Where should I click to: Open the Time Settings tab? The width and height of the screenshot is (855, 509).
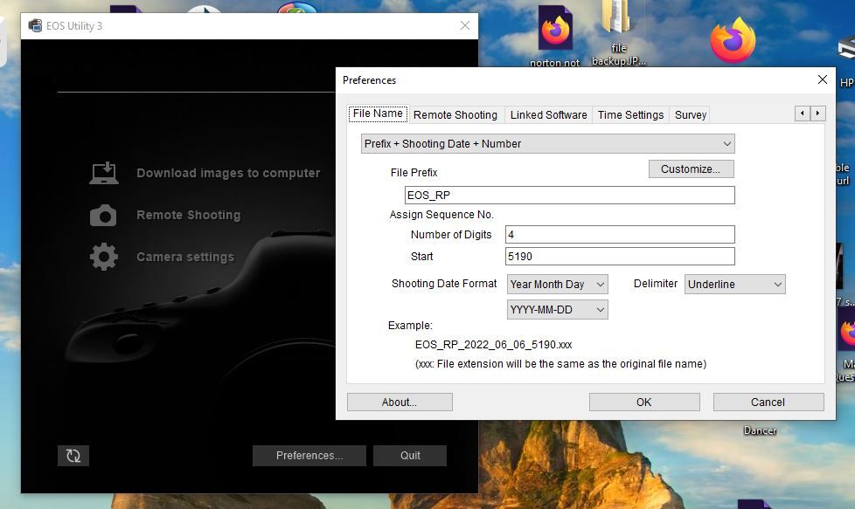[630, 114]
